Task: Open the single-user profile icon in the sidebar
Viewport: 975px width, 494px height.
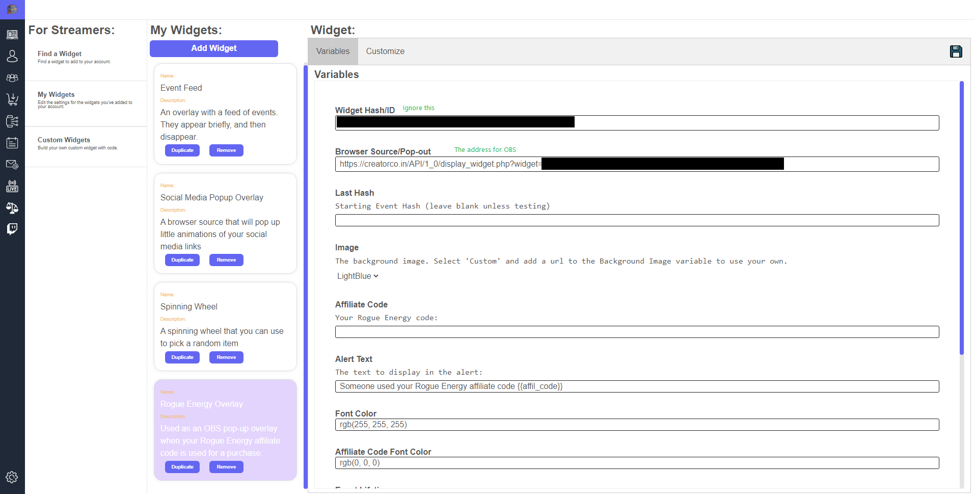Action: pyautogui.click(x=12, y=56)
